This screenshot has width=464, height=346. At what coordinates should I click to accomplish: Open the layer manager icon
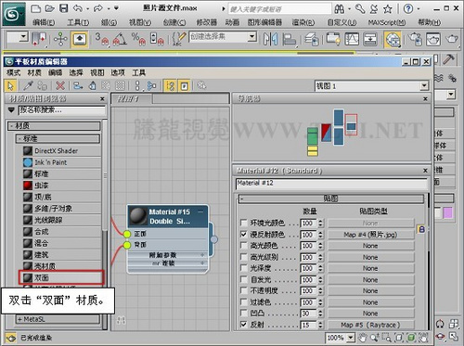(312, 39)
